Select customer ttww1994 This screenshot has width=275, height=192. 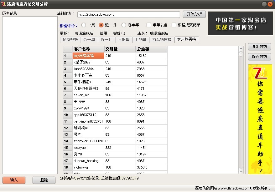[88, 108]
